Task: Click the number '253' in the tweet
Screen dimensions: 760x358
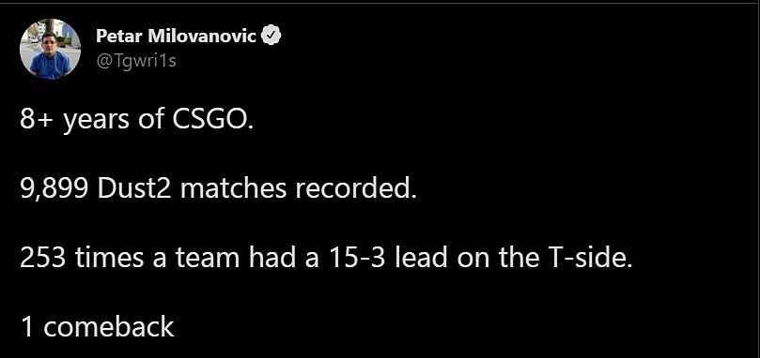Action: click(x=42, y=258)
